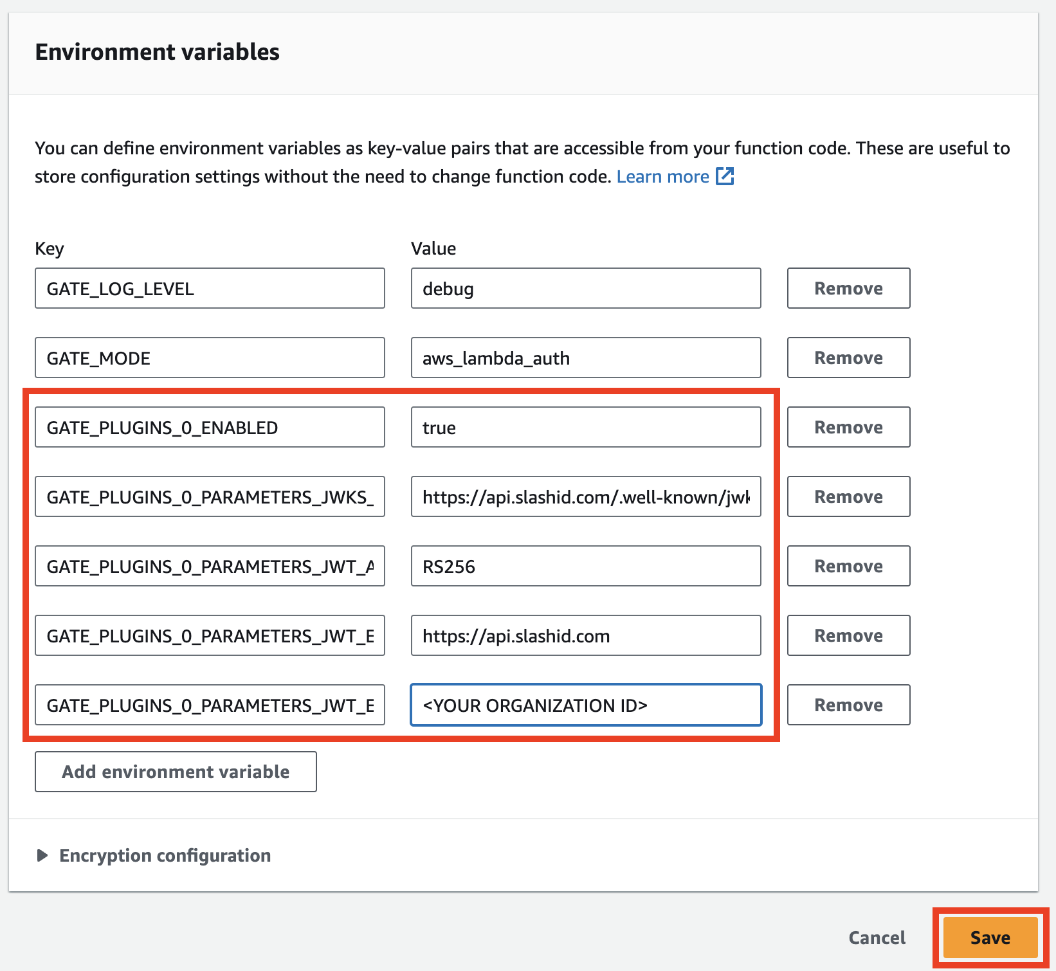Remove the GATE_MODE variable

848,358
